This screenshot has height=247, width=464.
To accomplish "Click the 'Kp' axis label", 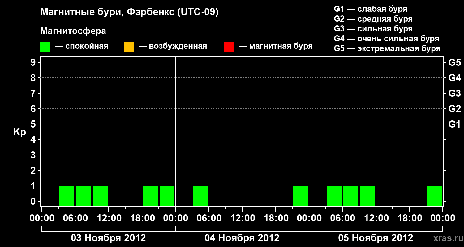I will [19, 132].
